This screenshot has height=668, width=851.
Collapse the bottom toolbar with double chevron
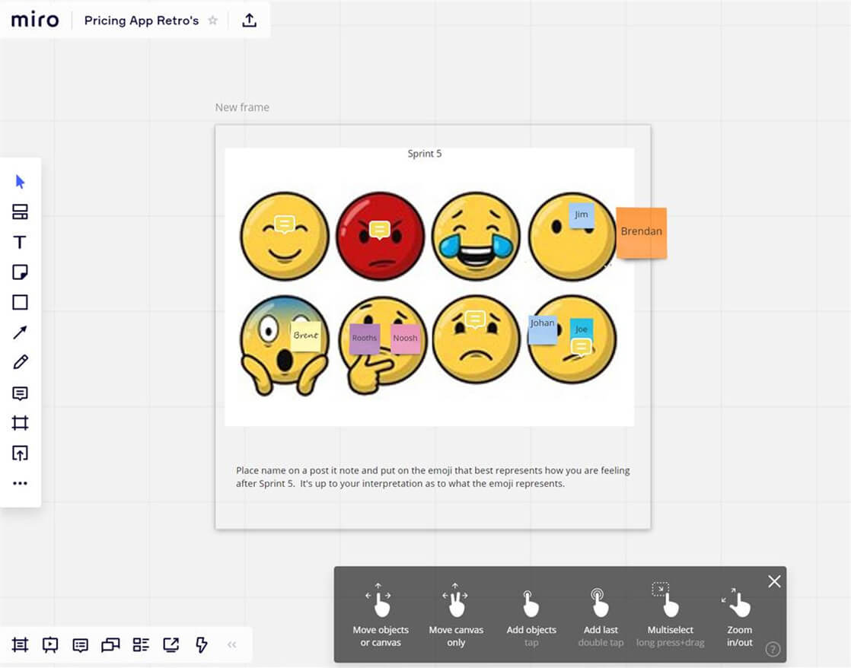(x=231, y=644)
